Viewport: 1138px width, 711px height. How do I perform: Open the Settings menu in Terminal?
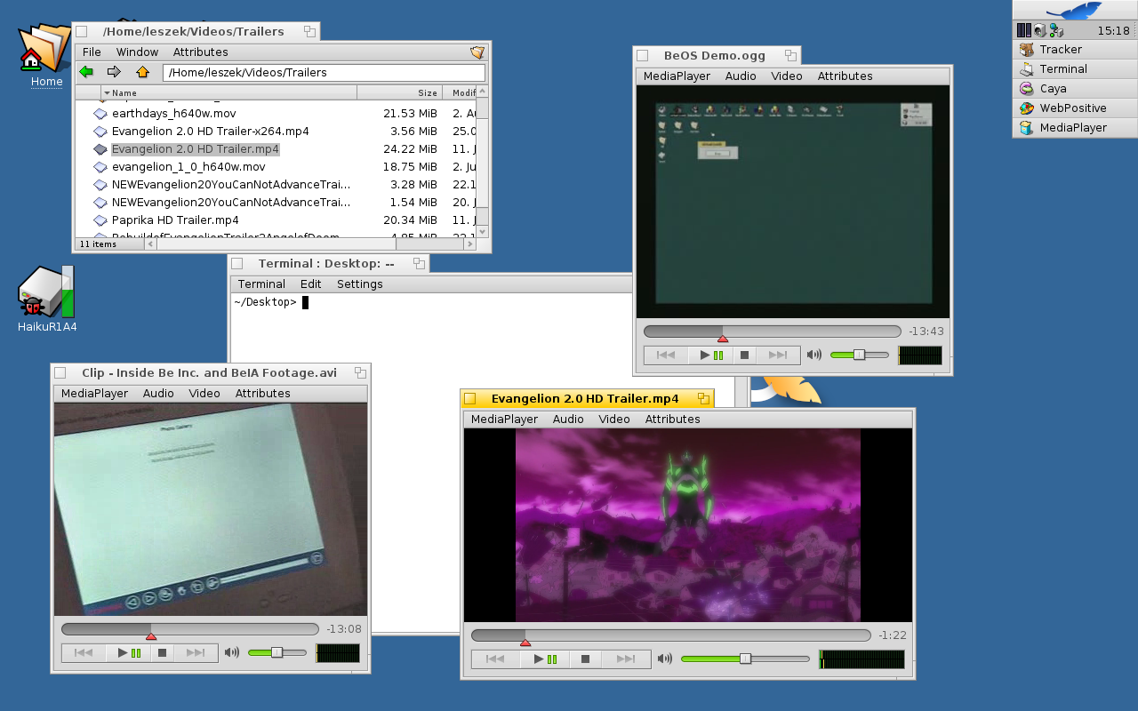click(359, 284)
